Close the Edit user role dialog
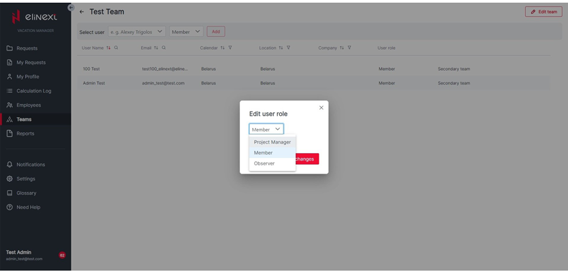The width and height of the screenshot is (568, 273). coord(321,107)
